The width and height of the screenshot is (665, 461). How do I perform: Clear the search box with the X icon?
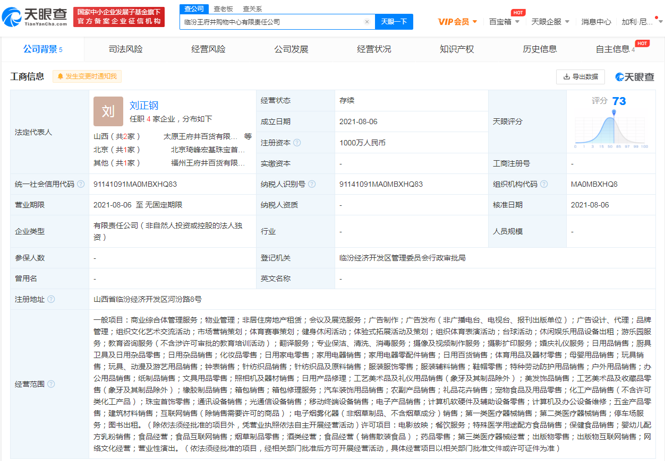(366, 22)
